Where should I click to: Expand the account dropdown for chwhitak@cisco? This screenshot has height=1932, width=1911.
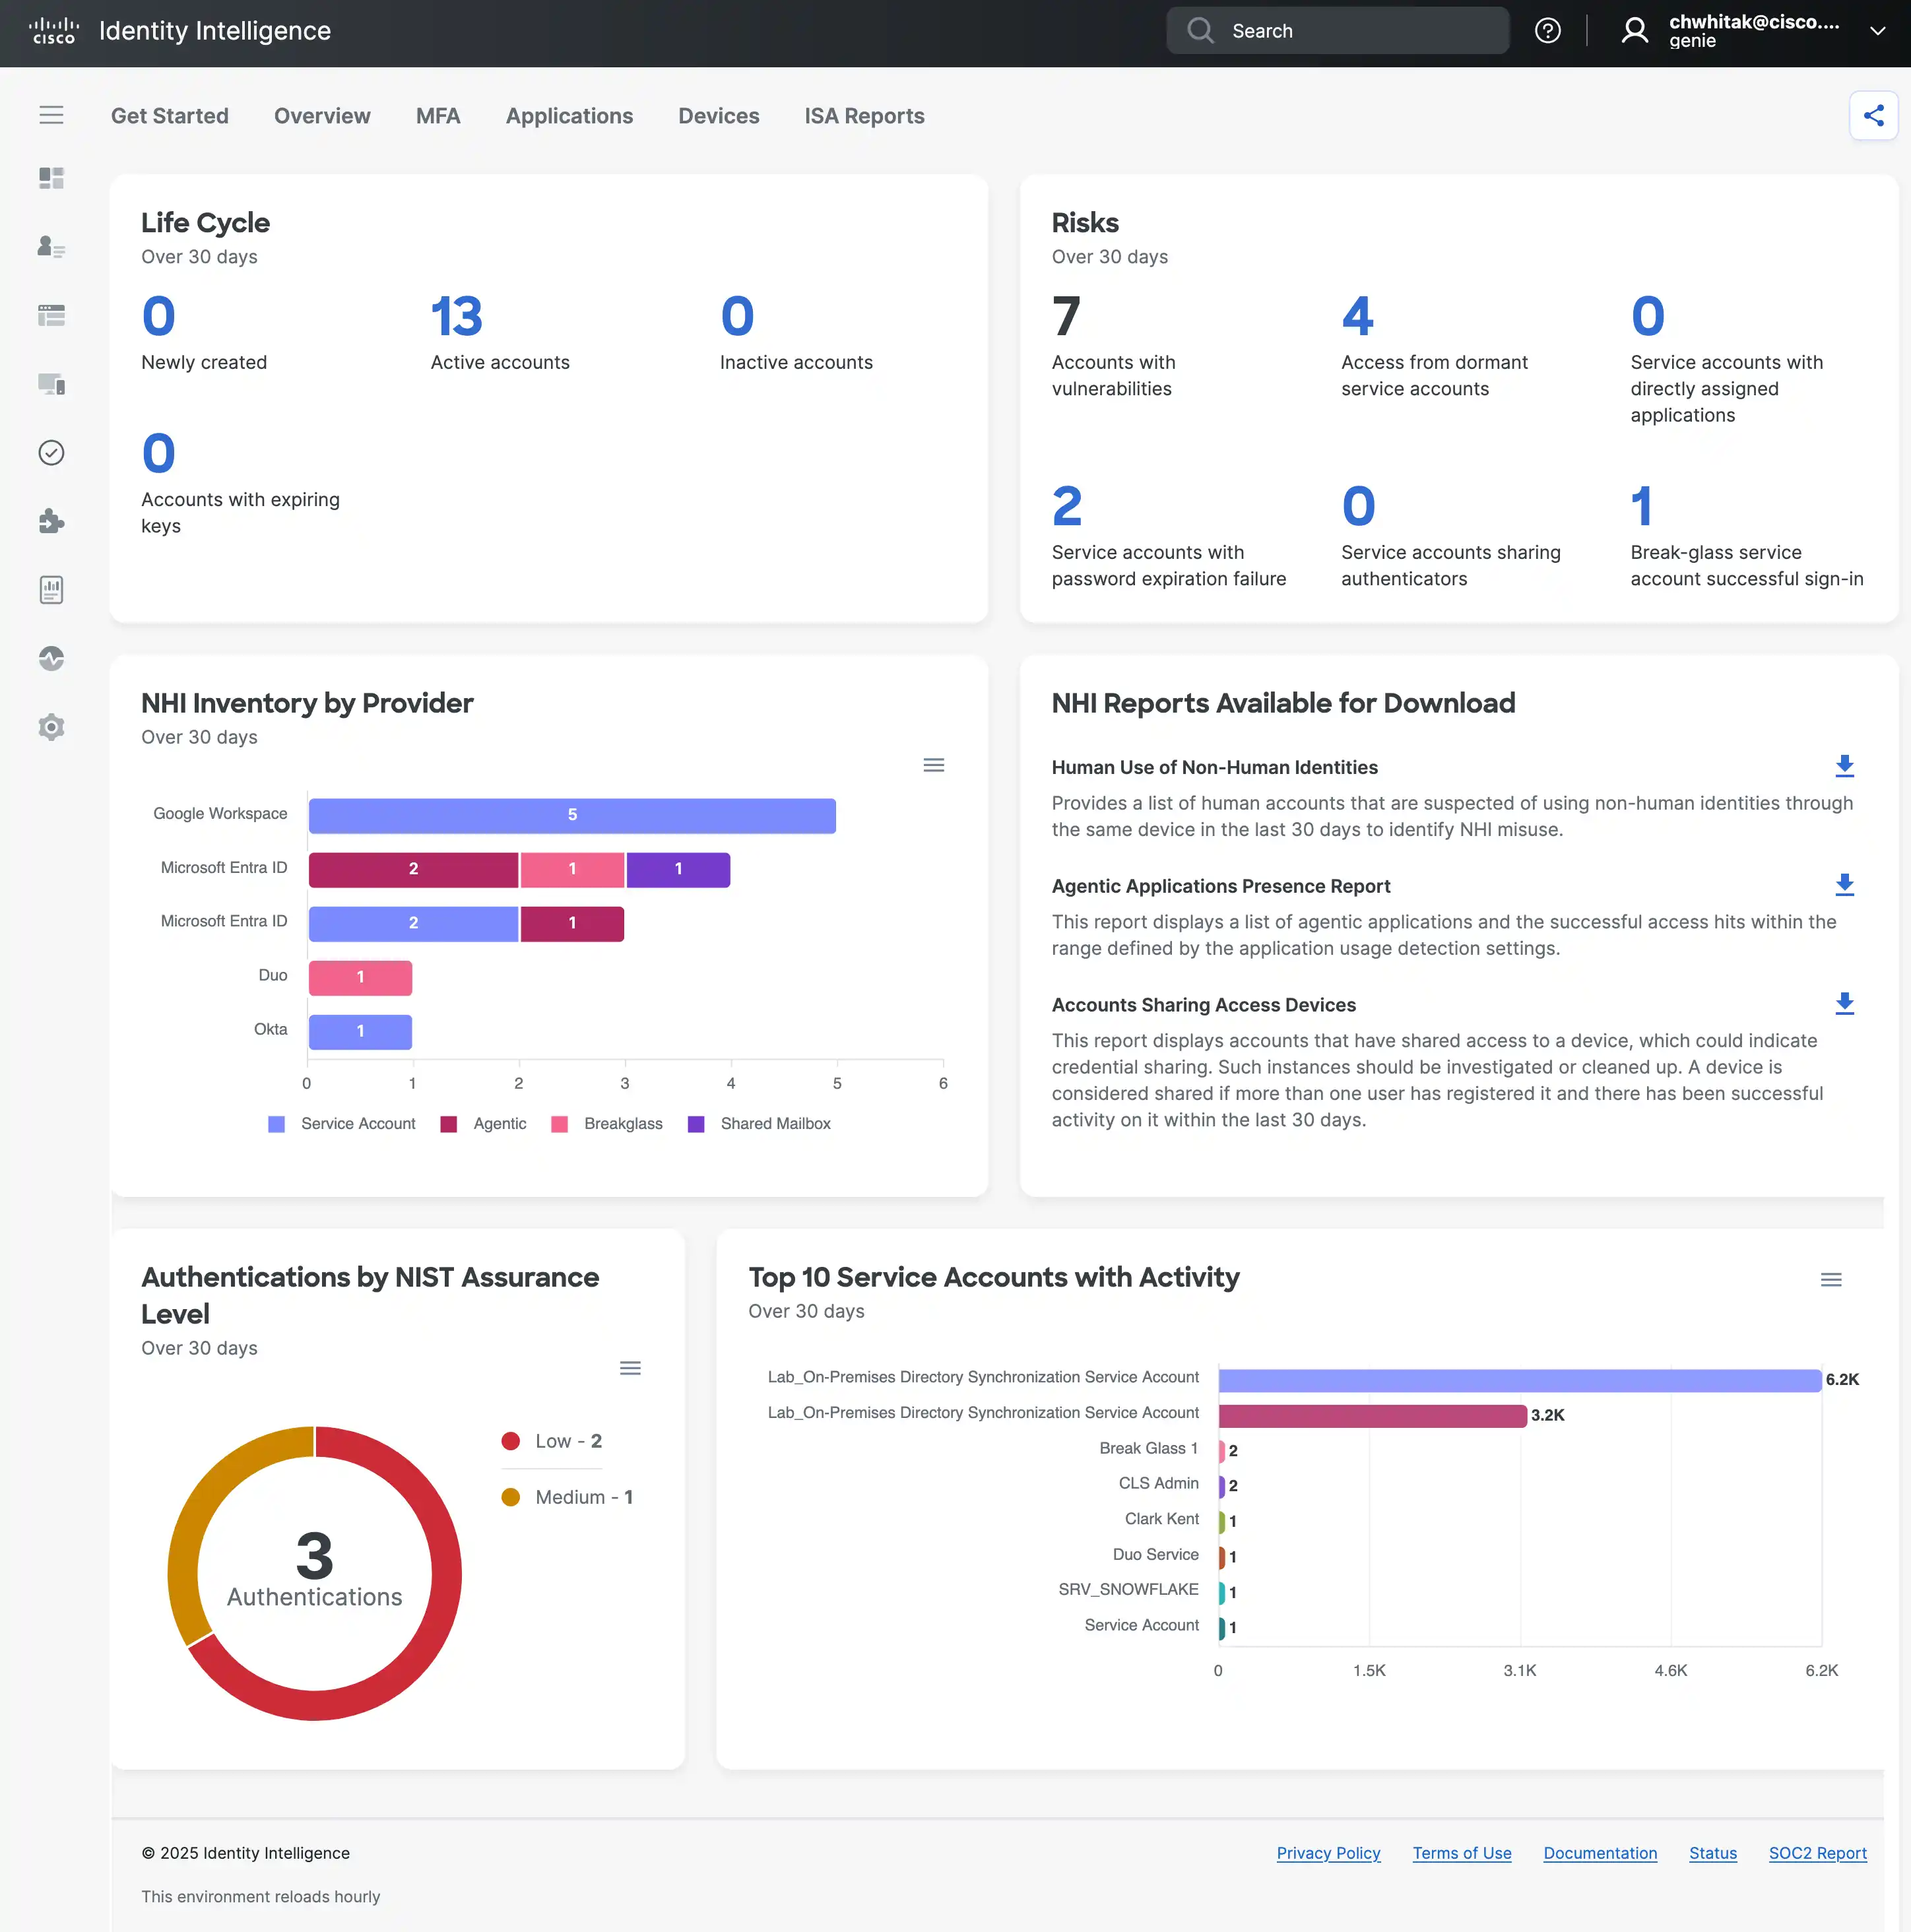click(1878, 30)
